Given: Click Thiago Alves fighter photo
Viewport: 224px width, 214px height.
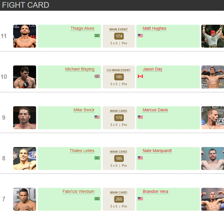Looking at the screenshot, I should pos(24,36).
